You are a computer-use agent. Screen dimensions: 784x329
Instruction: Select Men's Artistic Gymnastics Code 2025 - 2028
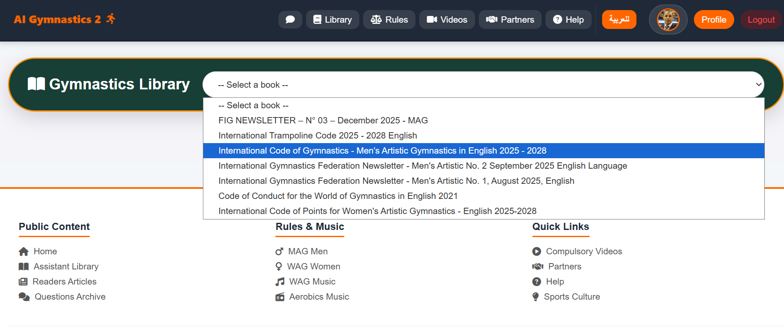tap(484, 151)
